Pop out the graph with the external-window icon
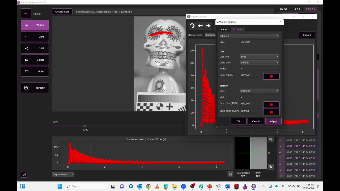The image size is (340, 191). (230, 174)
